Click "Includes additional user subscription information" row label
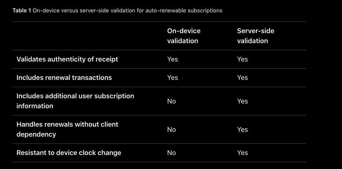 (x=75, y=101)
